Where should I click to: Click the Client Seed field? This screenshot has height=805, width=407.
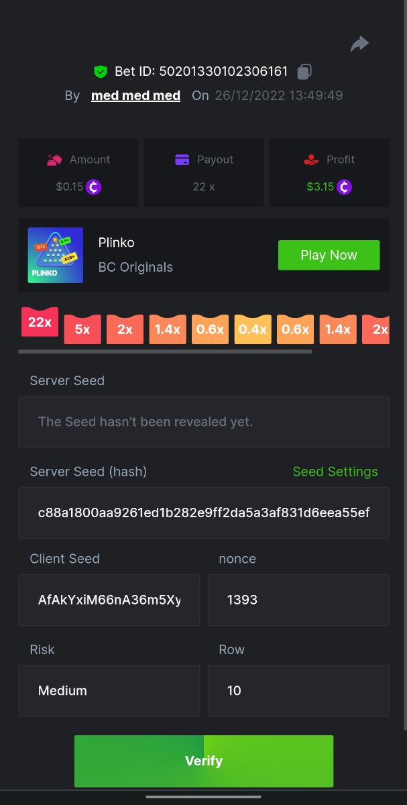tap(109, 600)
